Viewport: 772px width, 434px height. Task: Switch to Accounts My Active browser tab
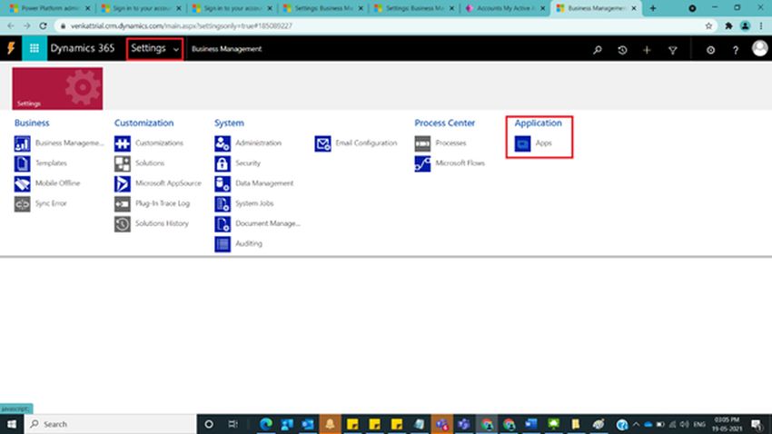coord(500,8)
